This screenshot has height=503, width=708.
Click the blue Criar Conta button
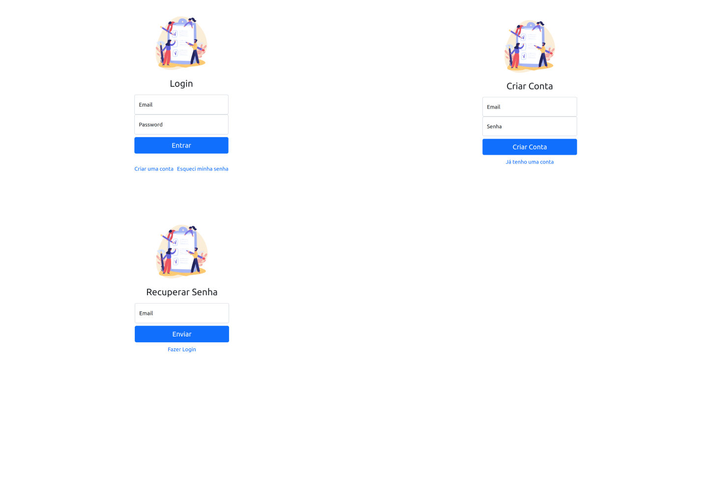[x=530, y=147]
